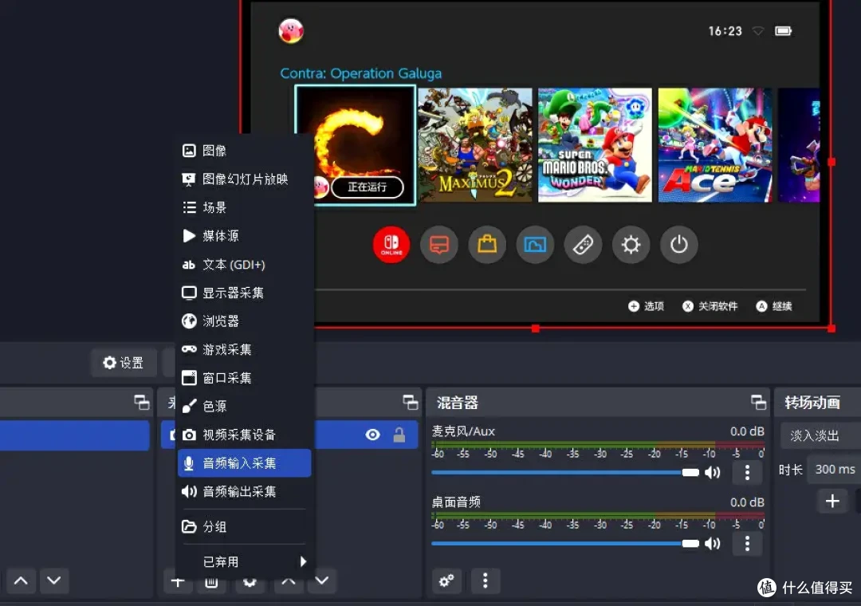This screenshot has width=861, height=606.
Task: Click the Contra: Operation Galuga title
Action: click(x=361, y=73)
